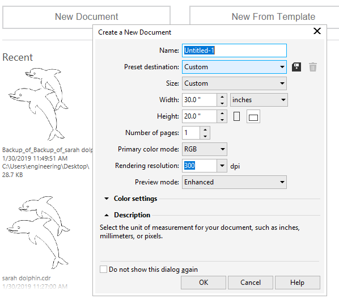Close the Create a New Document dialog
Image resolution: width=339 pixels, height=303 pixels.
pos(317,31)
